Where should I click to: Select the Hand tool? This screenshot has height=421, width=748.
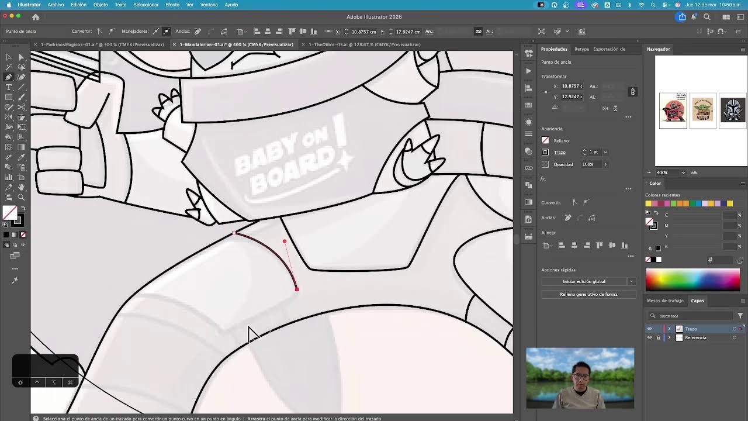(22, 187)
